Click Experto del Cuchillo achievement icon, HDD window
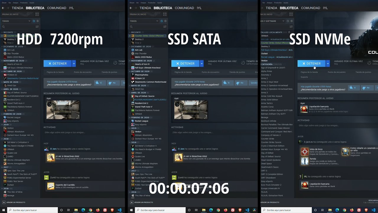This screenshot has width=378, height=213. point(50,186)
